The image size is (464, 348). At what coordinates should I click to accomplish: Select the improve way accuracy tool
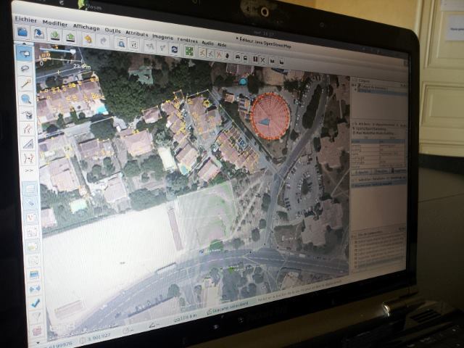29,159
